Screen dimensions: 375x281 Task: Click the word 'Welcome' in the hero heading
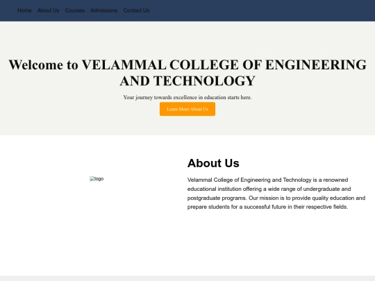point(36,65)
